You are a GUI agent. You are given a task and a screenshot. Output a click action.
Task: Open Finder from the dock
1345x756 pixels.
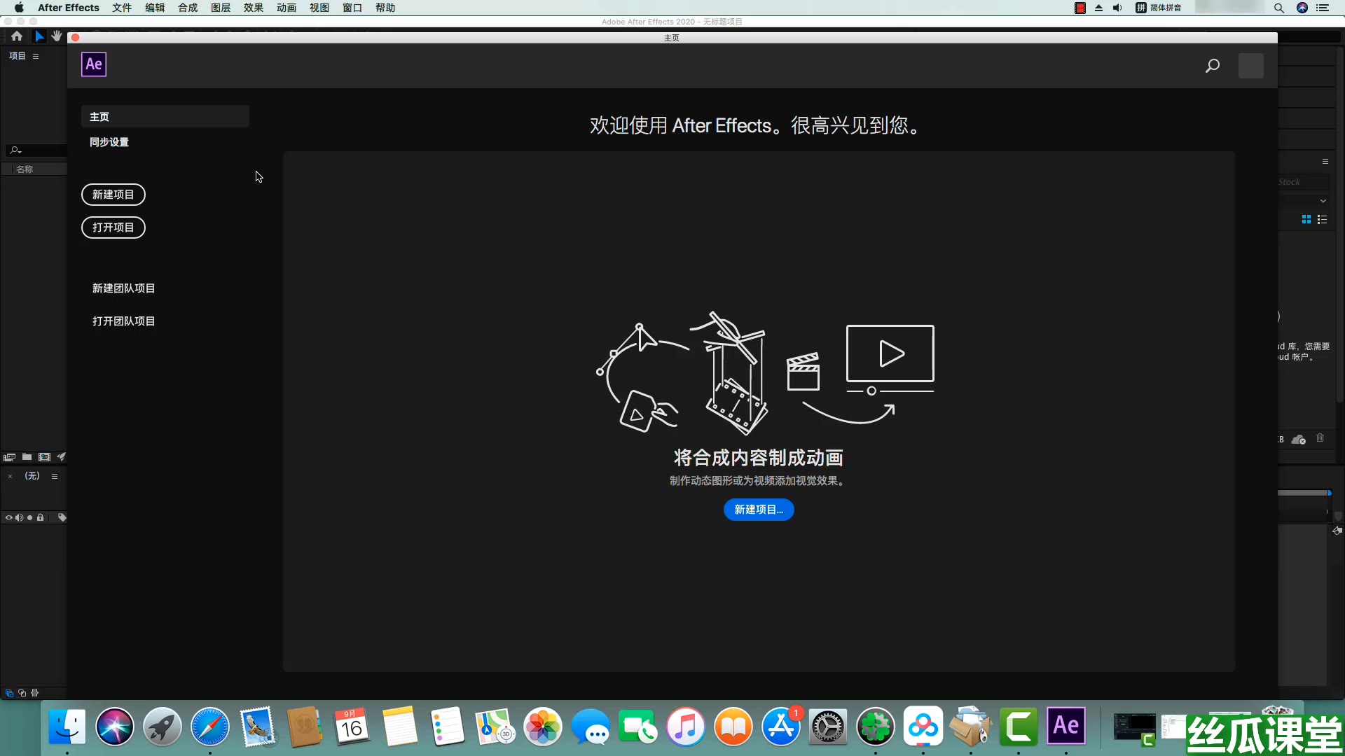(x=67, y=727)
